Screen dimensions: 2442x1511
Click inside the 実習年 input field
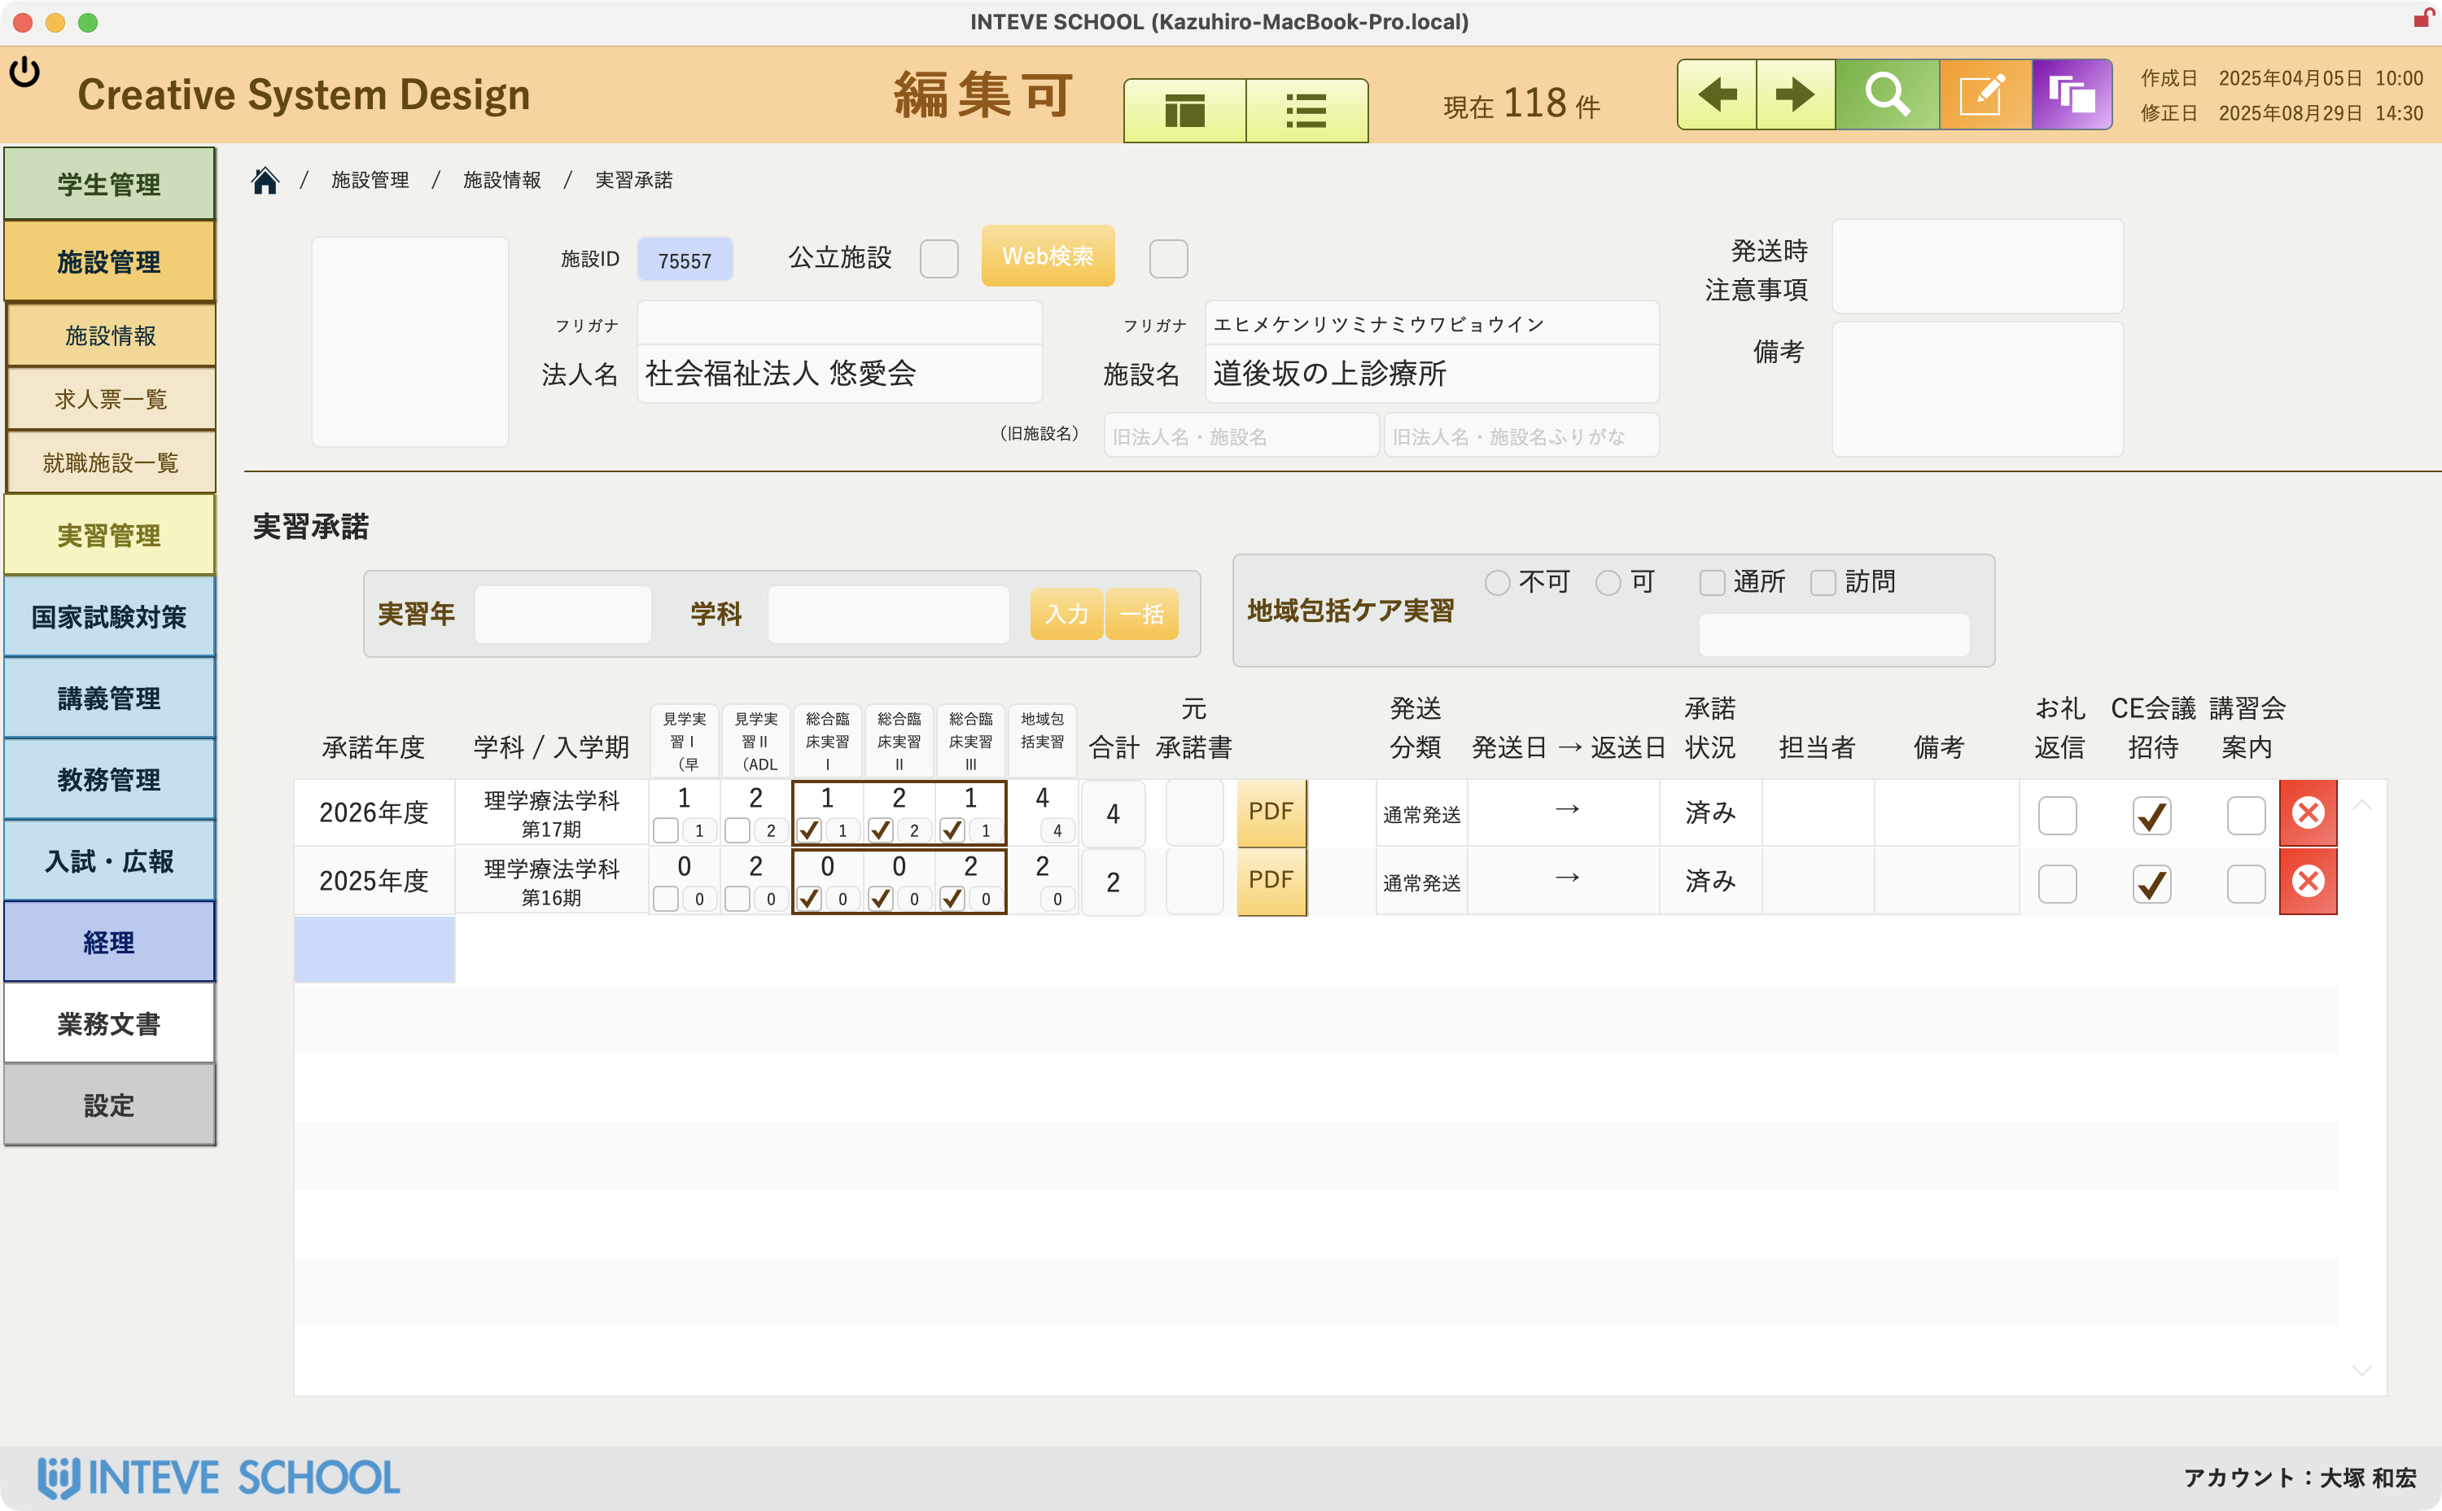pyautogui.click(x=562, y=614)
